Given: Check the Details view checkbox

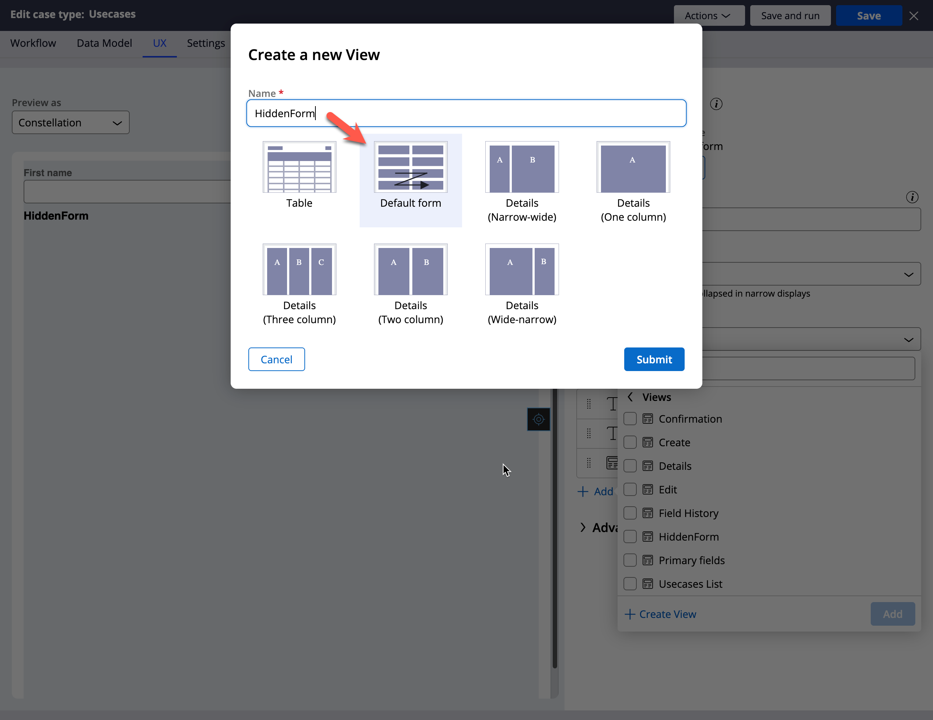Looking at the screenshot, I should pos(630,466).
